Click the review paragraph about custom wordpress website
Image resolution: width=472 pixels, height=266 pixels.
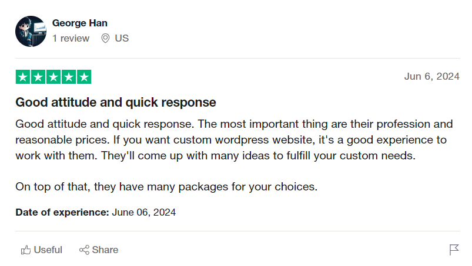coord(233,141)
